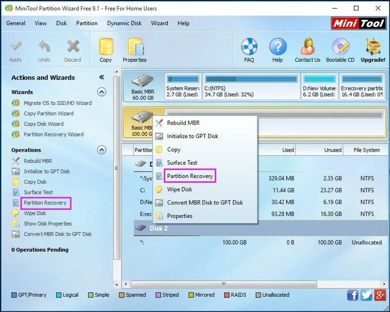Choose Properties in the context menu
390x312 pixels.
205,216
